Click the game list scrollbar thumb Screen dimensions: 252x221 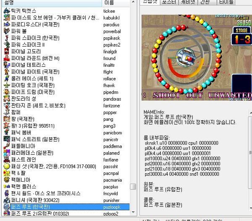click(133, 187)
